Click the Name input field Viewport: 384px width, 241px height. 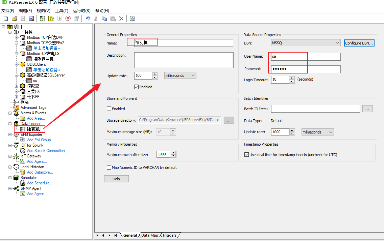184,43
